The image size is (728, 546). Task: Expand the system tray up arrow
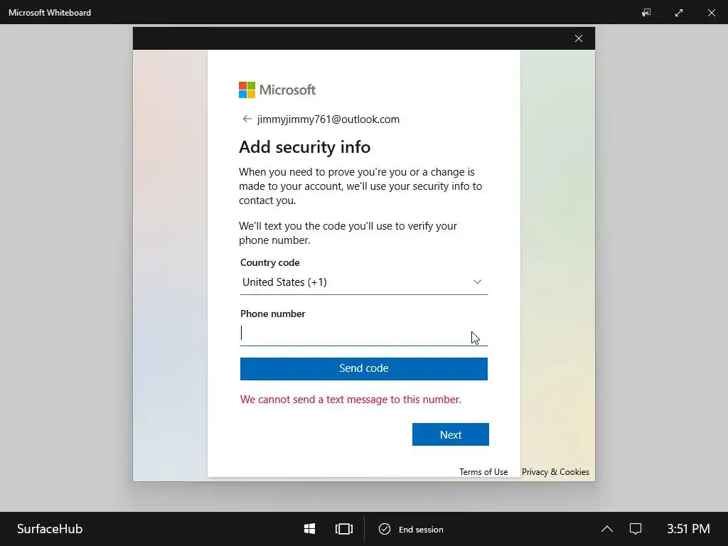[x=607, y=529]
